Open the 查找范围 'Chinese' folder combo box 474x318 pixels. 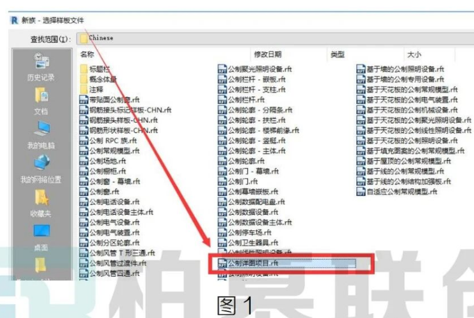pyautogui.click(x=275, y=38)
